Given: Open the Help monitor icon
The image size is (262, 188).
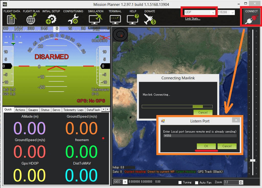Looking at the screenshot, I should pyautogui.click(x=133, y=18).
